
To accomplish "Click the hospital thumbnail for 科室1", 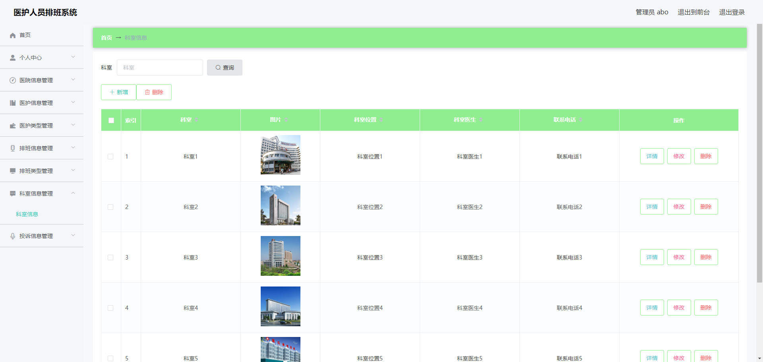I will pos(281,155).
